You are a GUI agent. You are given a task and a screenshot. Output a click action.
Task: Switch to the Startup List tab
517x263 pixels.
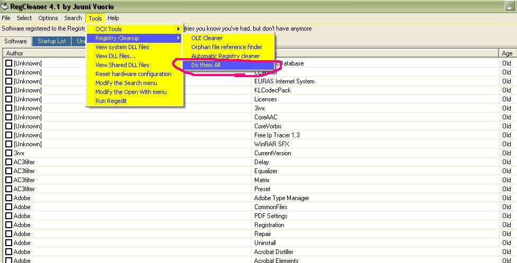point(52,41)
